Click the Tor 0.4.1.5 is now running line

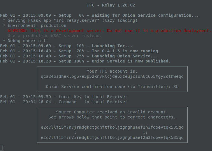(79, 51)
